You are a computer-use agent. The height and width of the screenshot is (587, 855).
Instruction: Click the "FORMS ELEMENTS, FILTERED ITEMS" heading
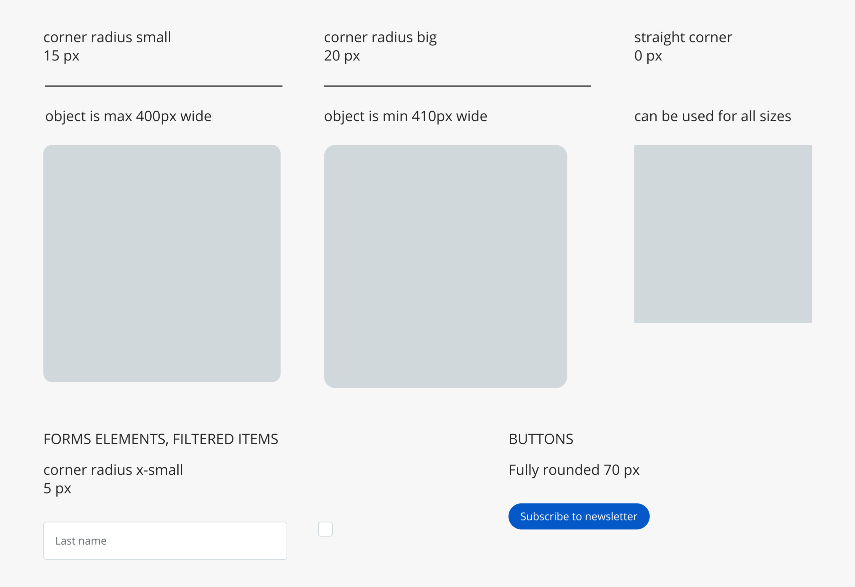(x=161, y=439)
